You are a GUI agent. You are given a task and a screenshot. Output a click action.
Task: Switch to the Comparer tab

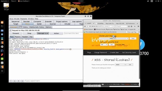tap(37, 21)
